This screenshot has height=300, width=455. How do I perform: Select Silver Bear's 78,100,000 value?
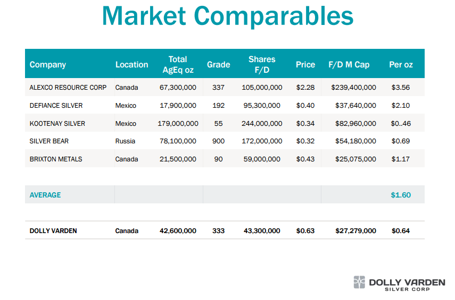tap(178, 141)
